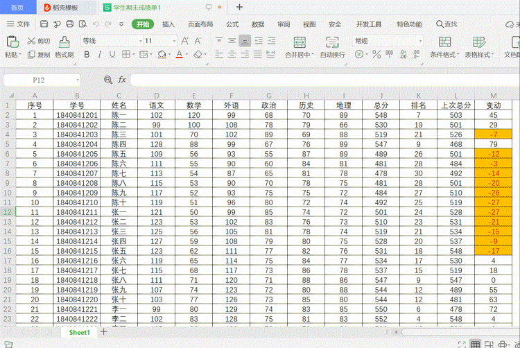Decrease decimal places icon

coord(416,54)
